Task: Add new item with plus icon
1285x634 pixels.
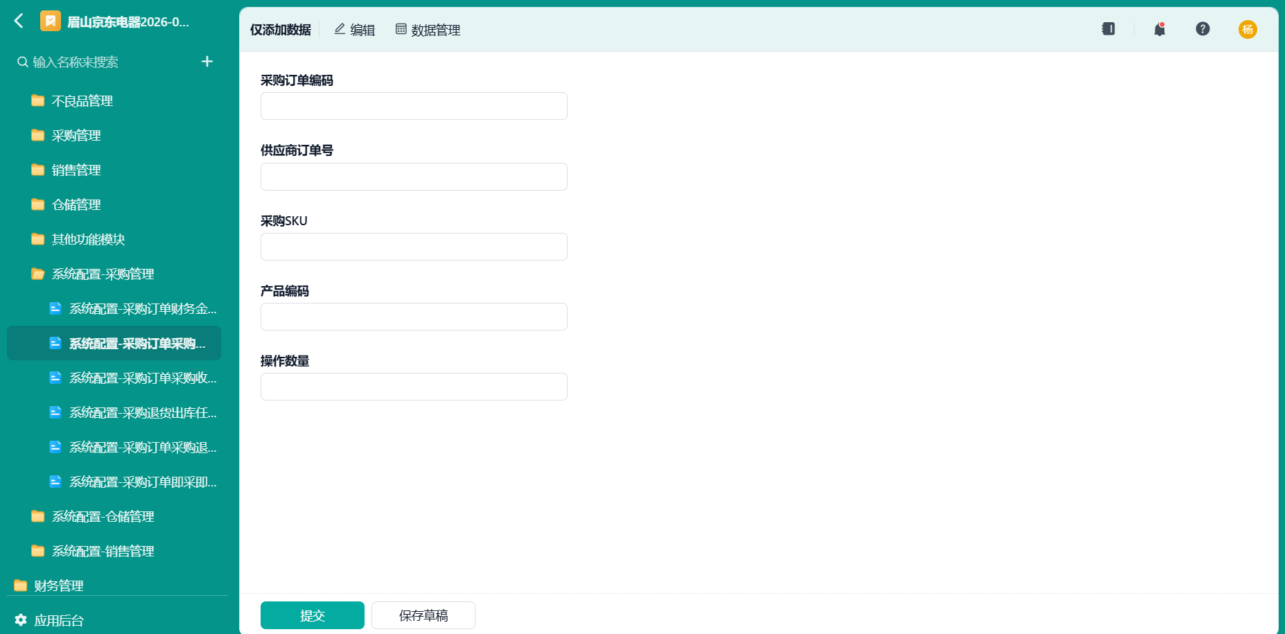Action: (x=207, y=62)
